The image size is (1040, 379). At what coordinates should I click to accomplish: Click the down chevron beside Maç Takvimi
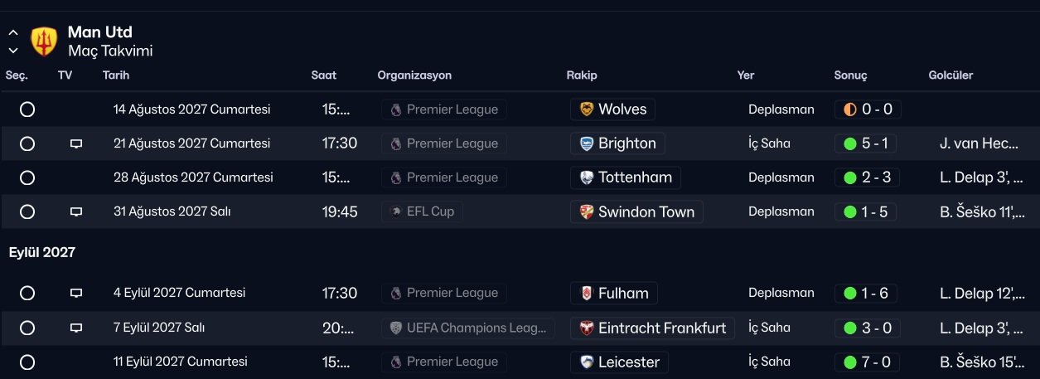point(13,51)
